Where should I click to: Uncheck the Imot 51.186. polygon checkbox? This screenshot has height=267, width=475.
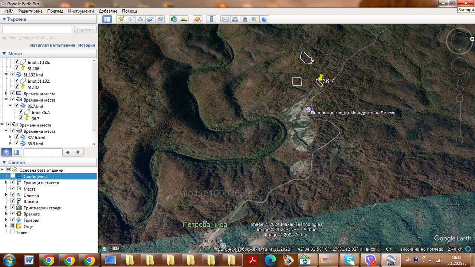17,62
